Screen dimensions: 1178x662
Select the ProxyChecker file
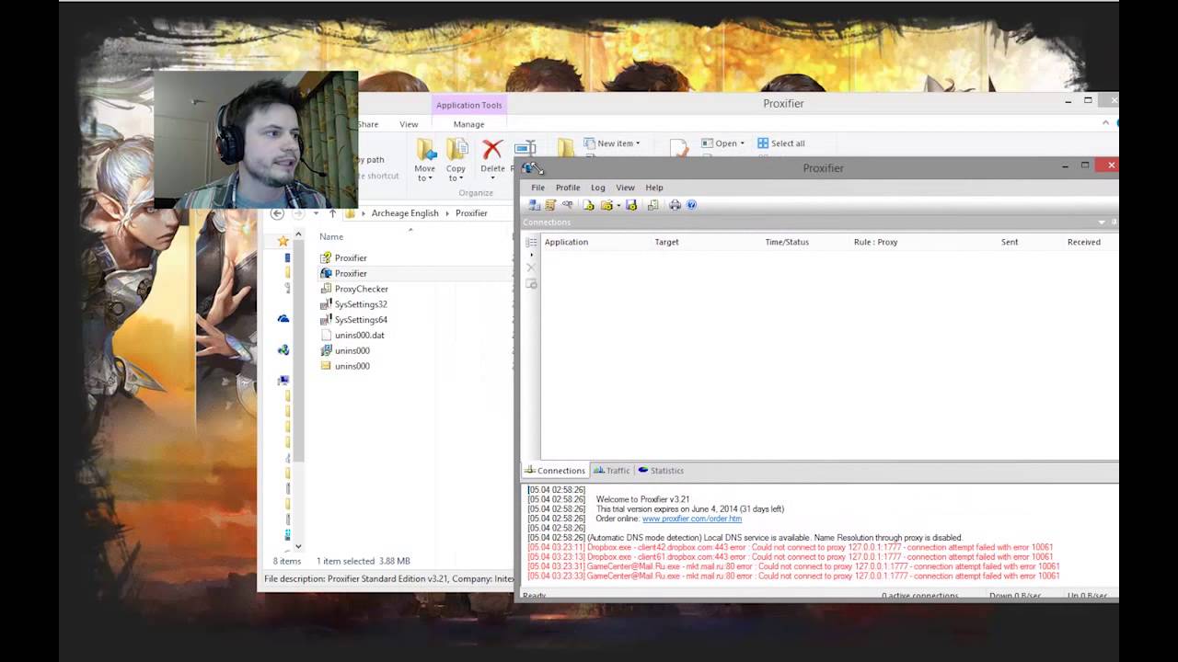point(353,289)
